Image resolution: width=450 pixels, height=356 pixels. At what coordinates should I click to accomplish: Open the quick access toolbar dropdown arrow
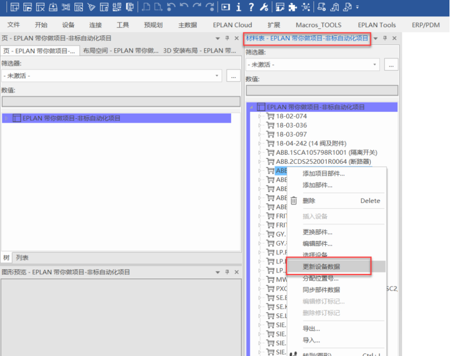[x=357, y=7]
